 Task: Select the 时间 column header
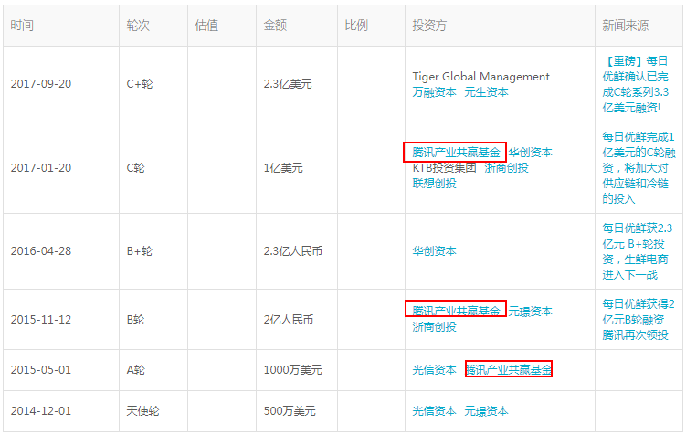pos(22,26)
